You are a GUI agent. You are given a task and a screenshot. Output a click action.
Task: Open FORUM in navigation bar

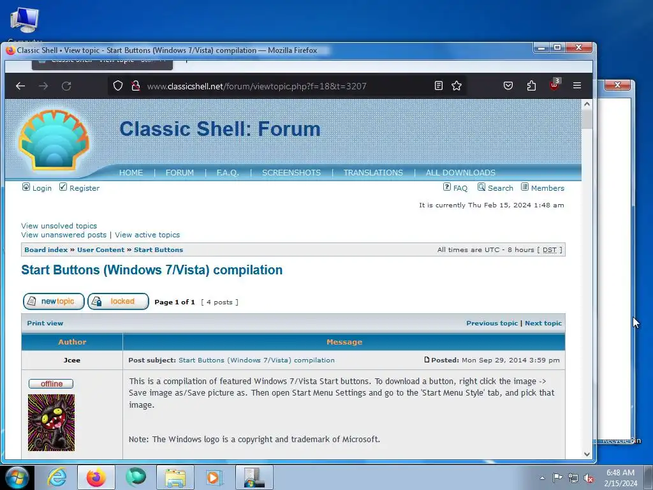(179, 172)
